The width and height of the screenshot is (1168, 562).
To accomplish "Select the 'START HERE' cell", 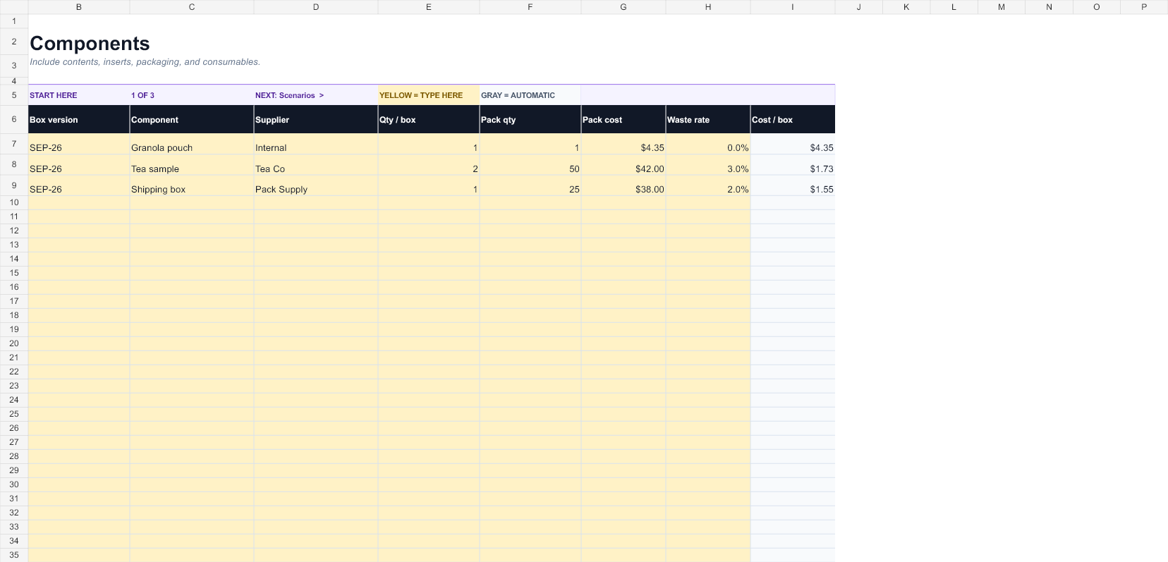I will pos(79,95).
